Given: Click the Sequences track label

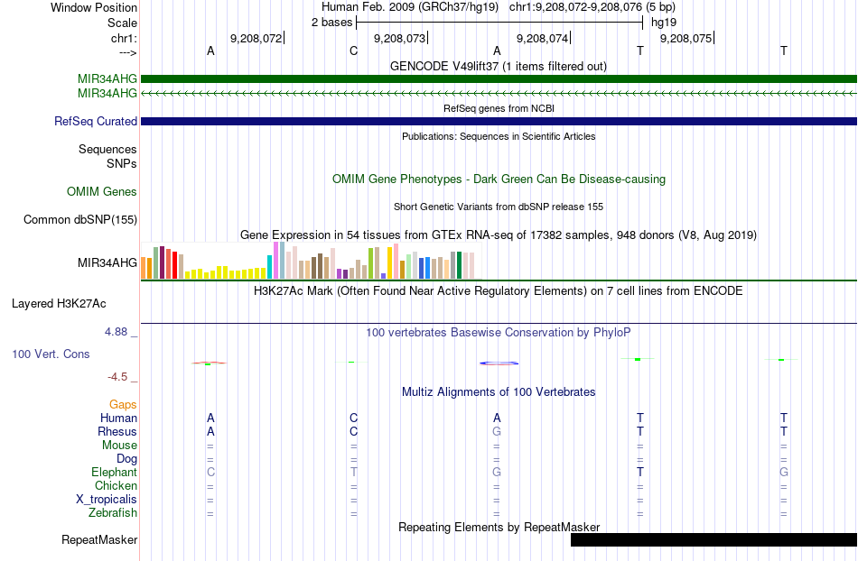Looking at the screenshot, I should pyautogui.click(x=107, y=149).
